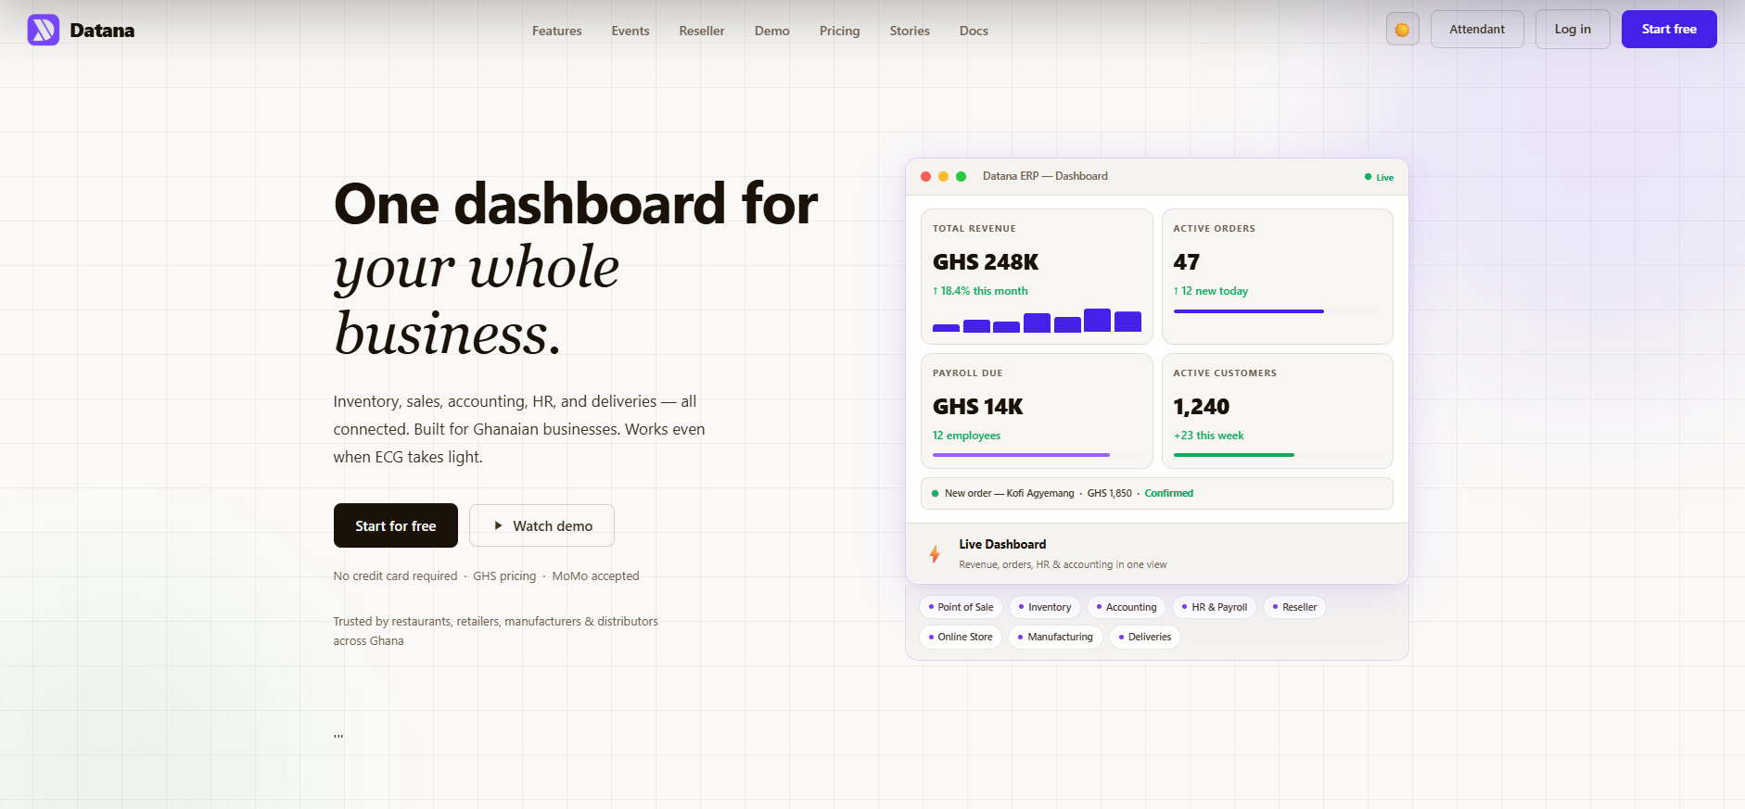The height and width of the screenshot is (809, 1745).
Task: Click the '12 employees' text
Action: point(967,436)
